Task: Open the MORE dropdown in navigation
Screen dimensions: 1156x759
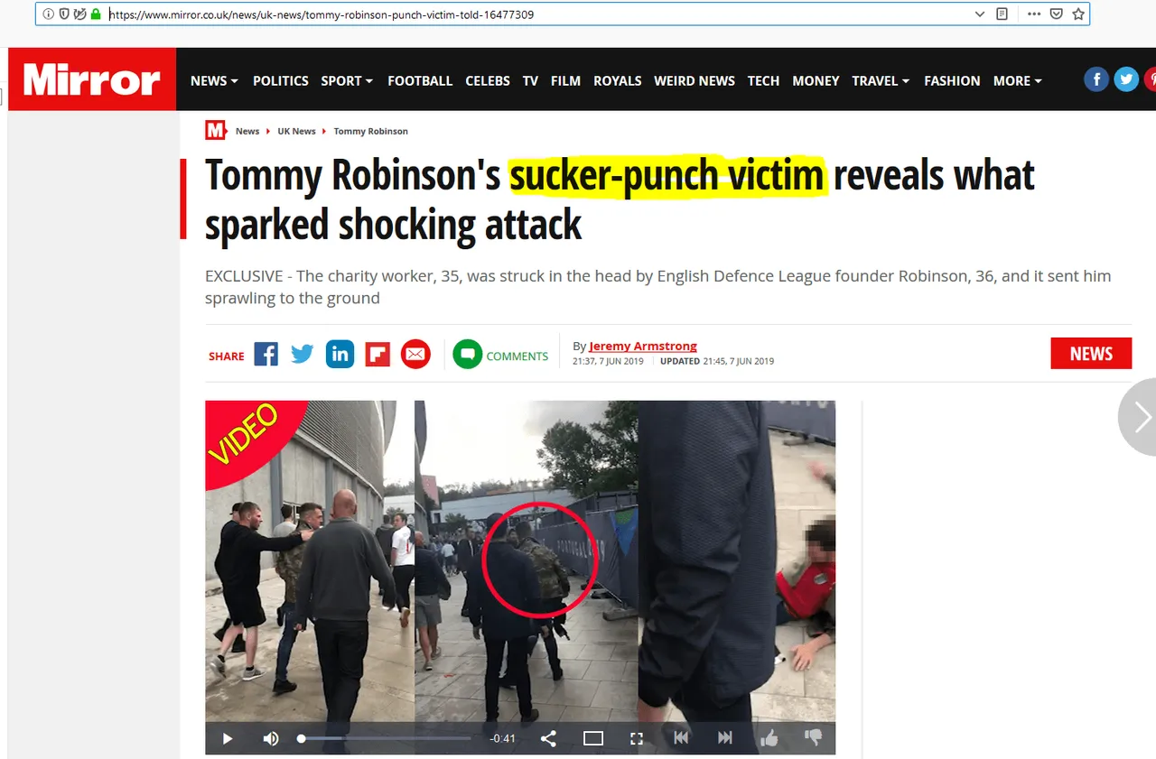Action: (1017, 80)
